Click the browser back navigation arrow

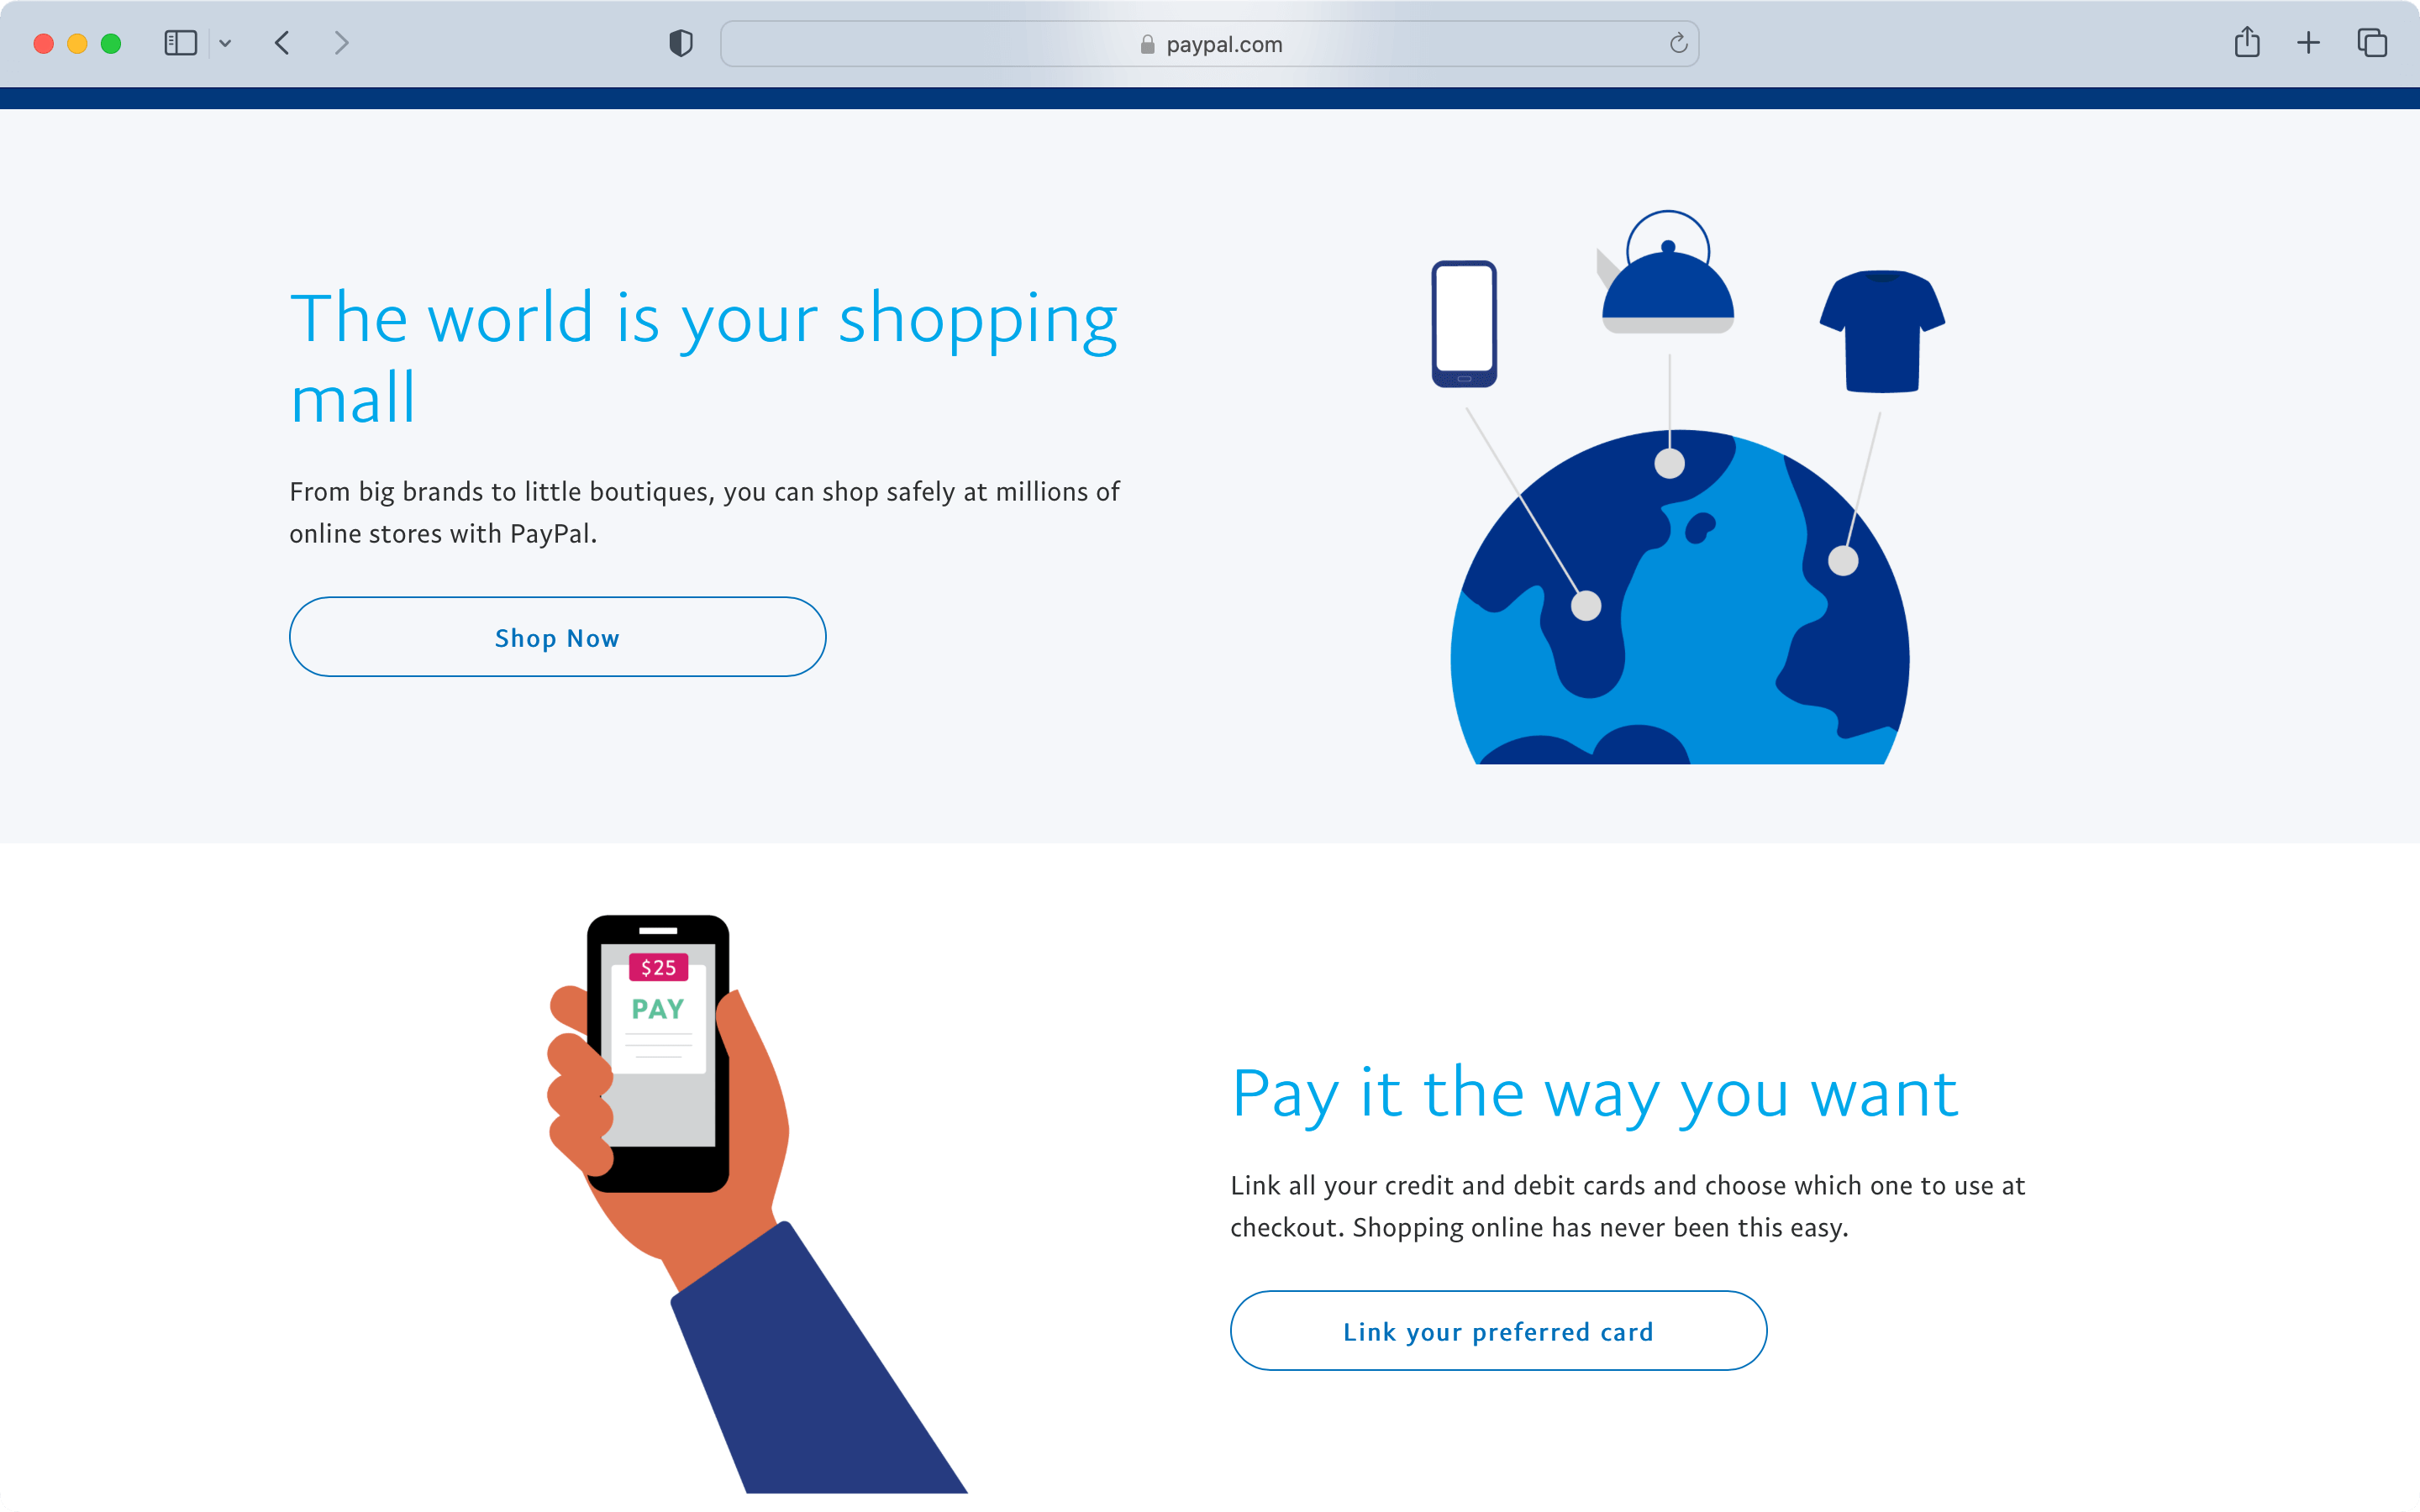click(282, 44)
